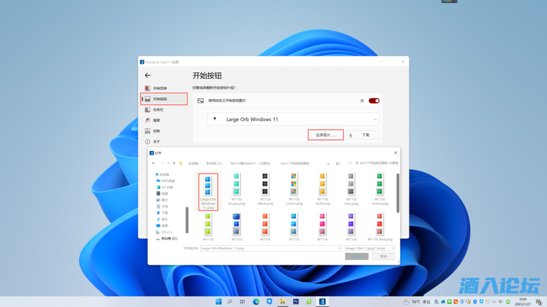Select the W11SE Green.png file
Screen dimensions: 547x307
pyautogui.click(x=379, y=190)
